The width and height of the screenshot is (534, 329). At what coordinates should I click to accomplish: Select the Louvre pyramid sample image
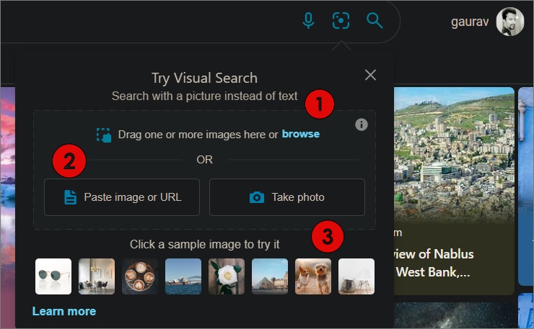(x=270, y=276)
